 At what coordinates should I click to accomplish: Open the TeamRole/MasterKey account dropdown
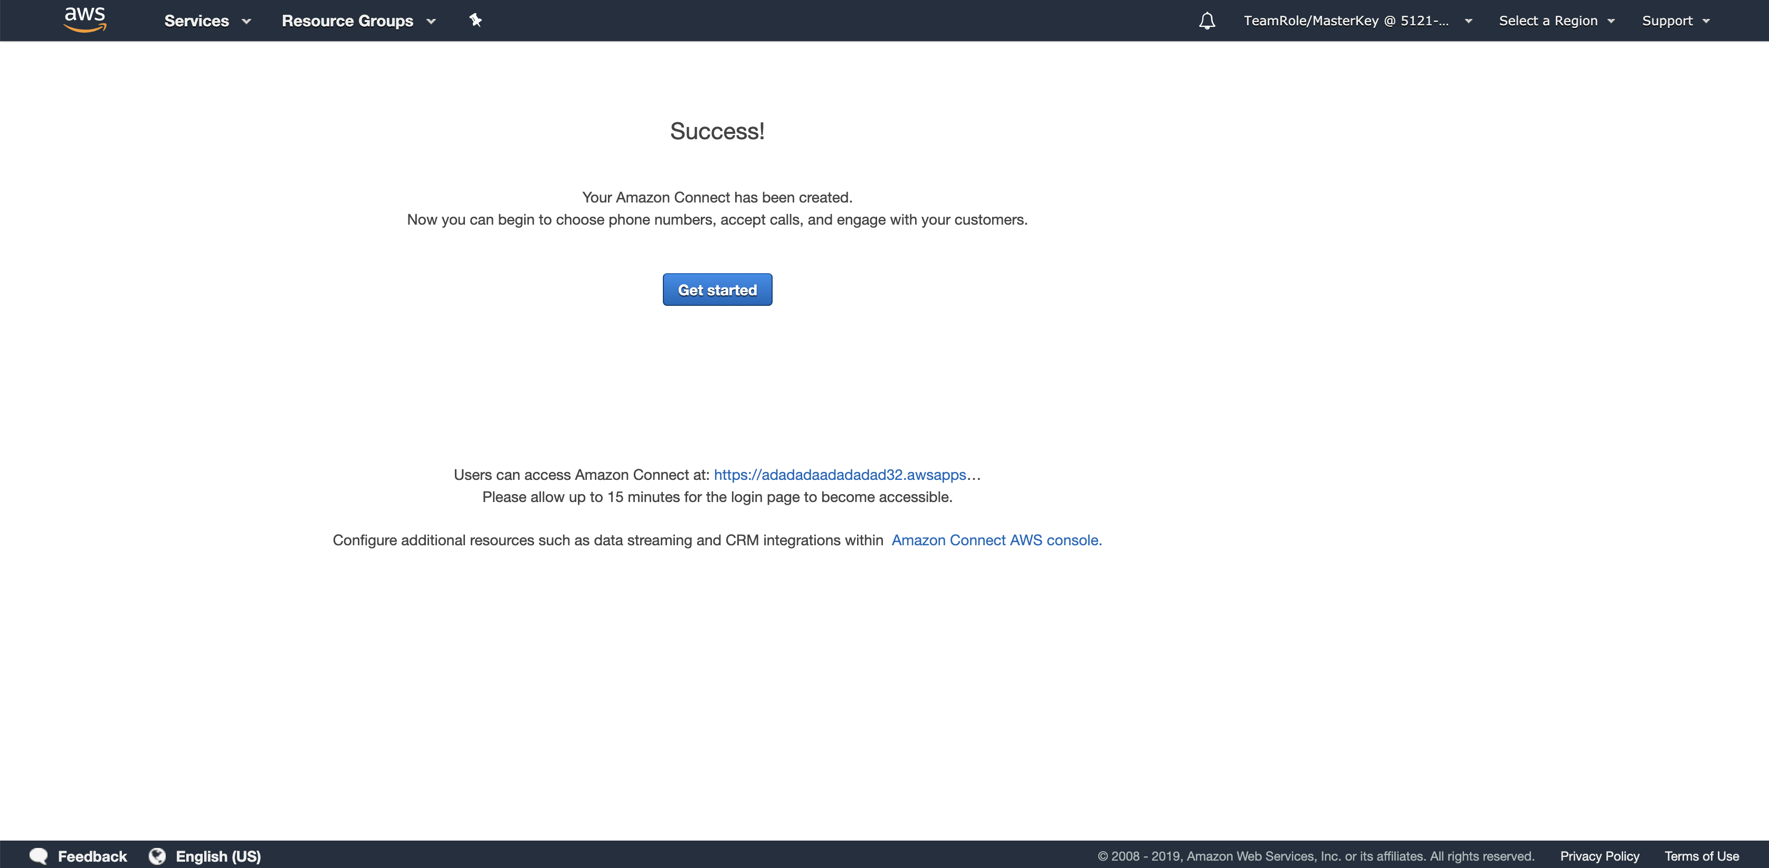[1357, 21]
